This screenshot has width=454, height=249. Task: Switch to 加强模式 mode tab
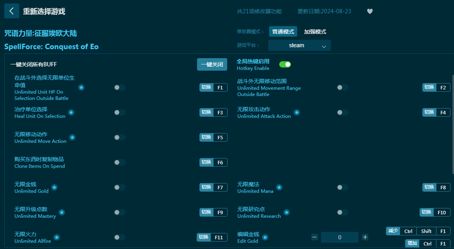(315, 32)
